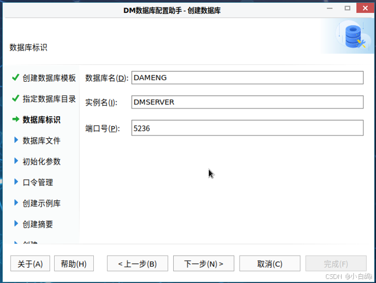Click the blue triangle beside 创建示例库
Image resolution: width=376 pixels, height=283 pixels.
point(16,202)
